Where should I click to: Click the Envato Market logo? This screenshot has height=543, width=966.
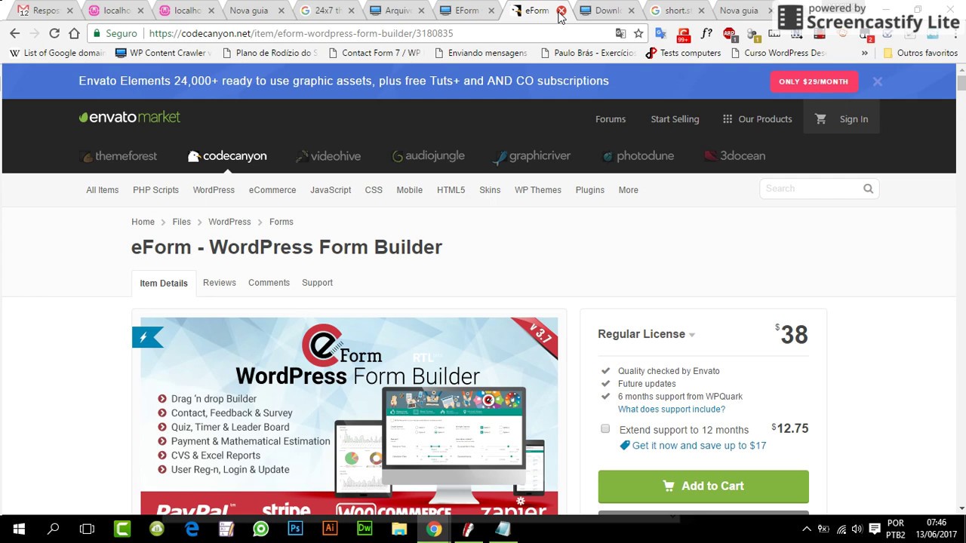130,118
